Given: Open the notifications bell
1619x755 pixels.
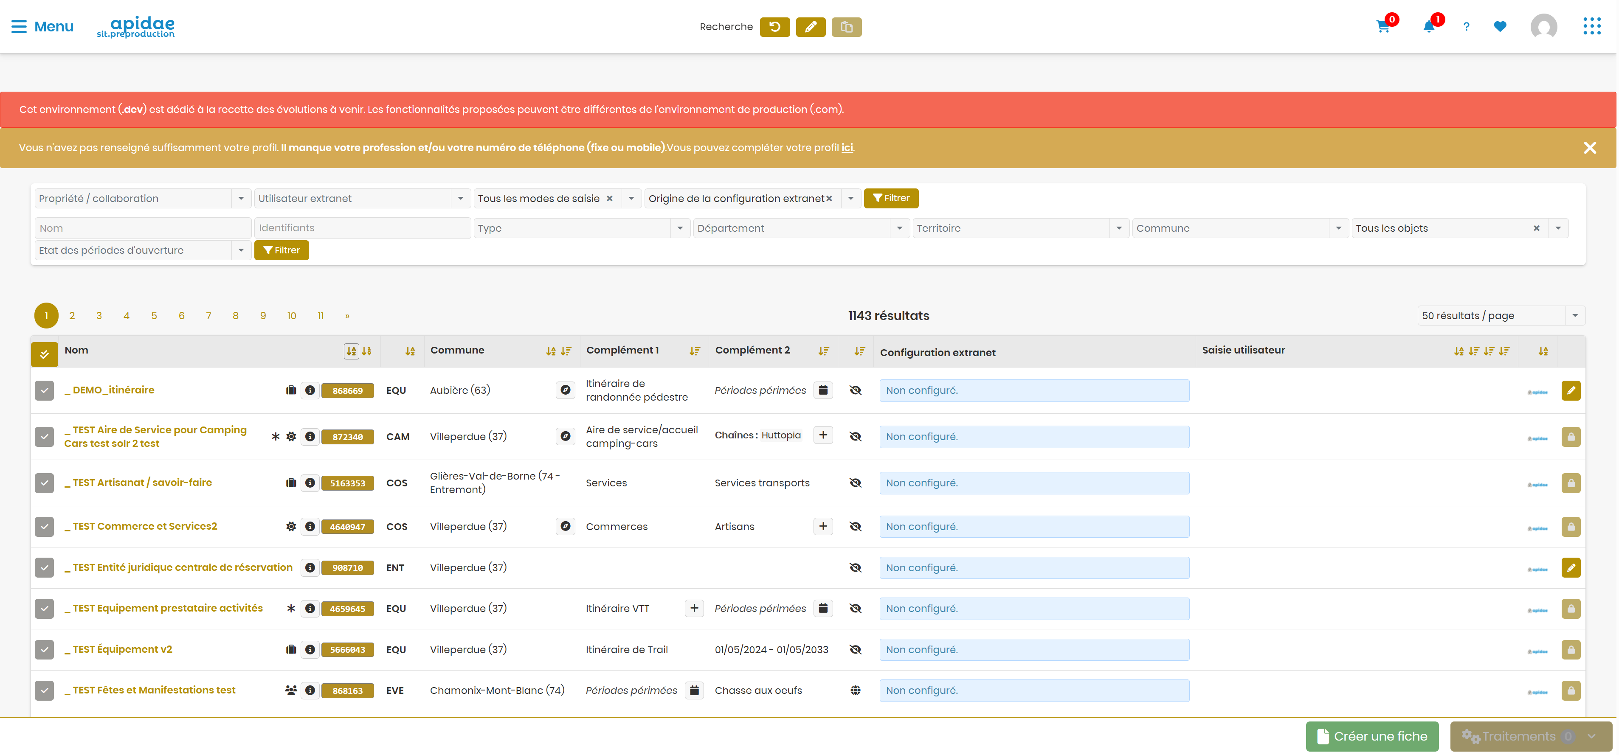Looking at the screenshot, I should coord(1428,27).
